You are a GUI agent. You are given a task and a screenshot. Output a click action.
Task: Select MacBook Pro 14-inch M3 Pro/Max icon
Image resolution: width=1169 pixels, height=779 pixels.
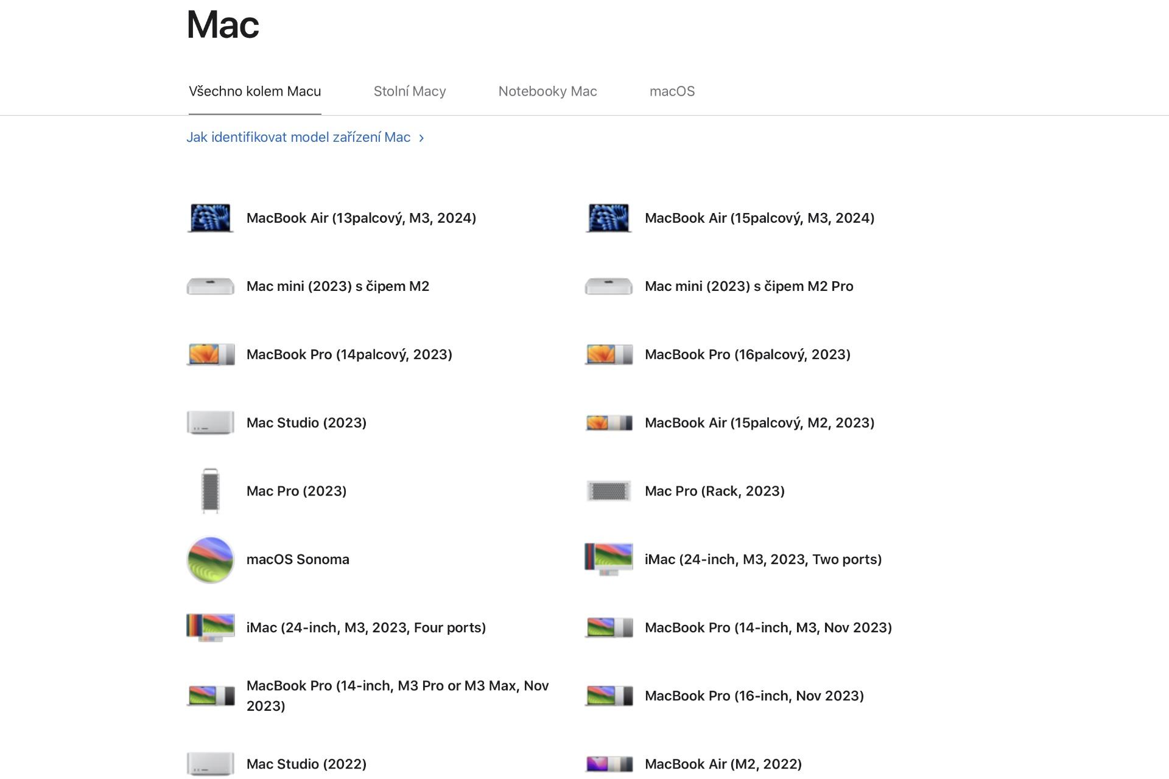click(x=210, y=696)
